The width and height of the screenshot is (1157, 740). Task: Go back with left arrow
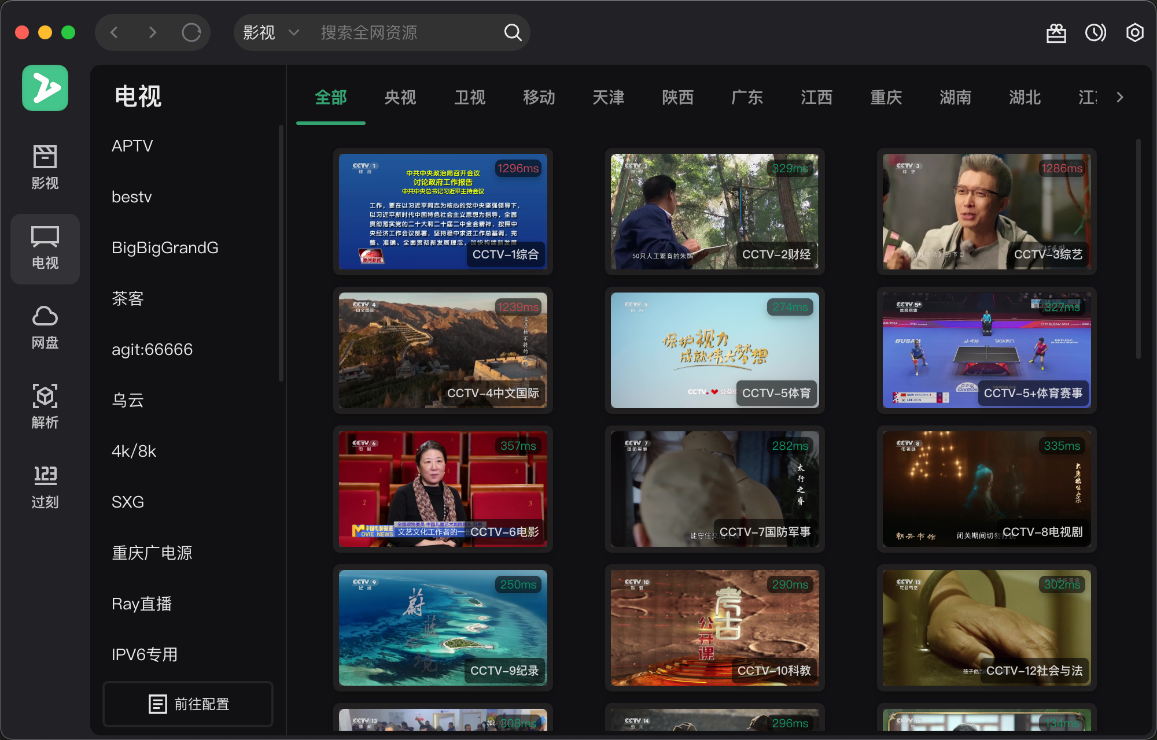115,32
